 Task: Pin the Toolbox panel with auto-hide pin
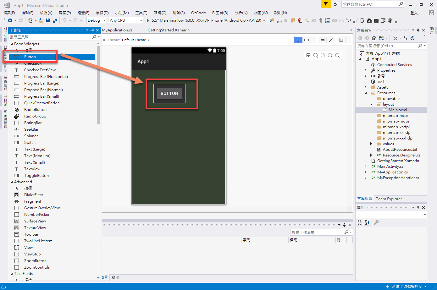click(92, 30)
